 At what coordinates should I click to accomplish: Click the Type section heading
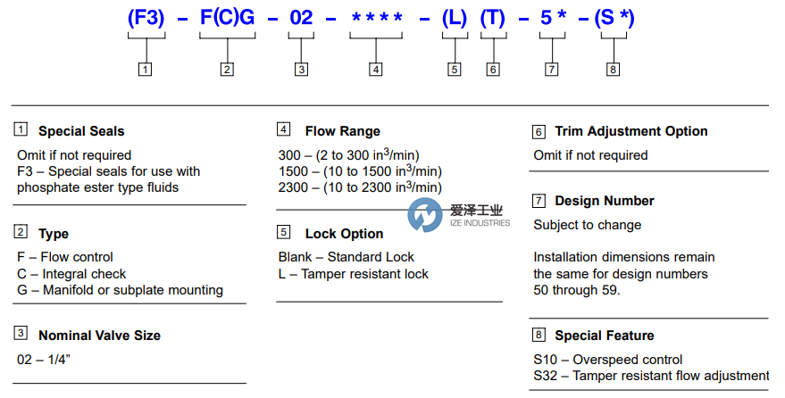pos(54,234)
